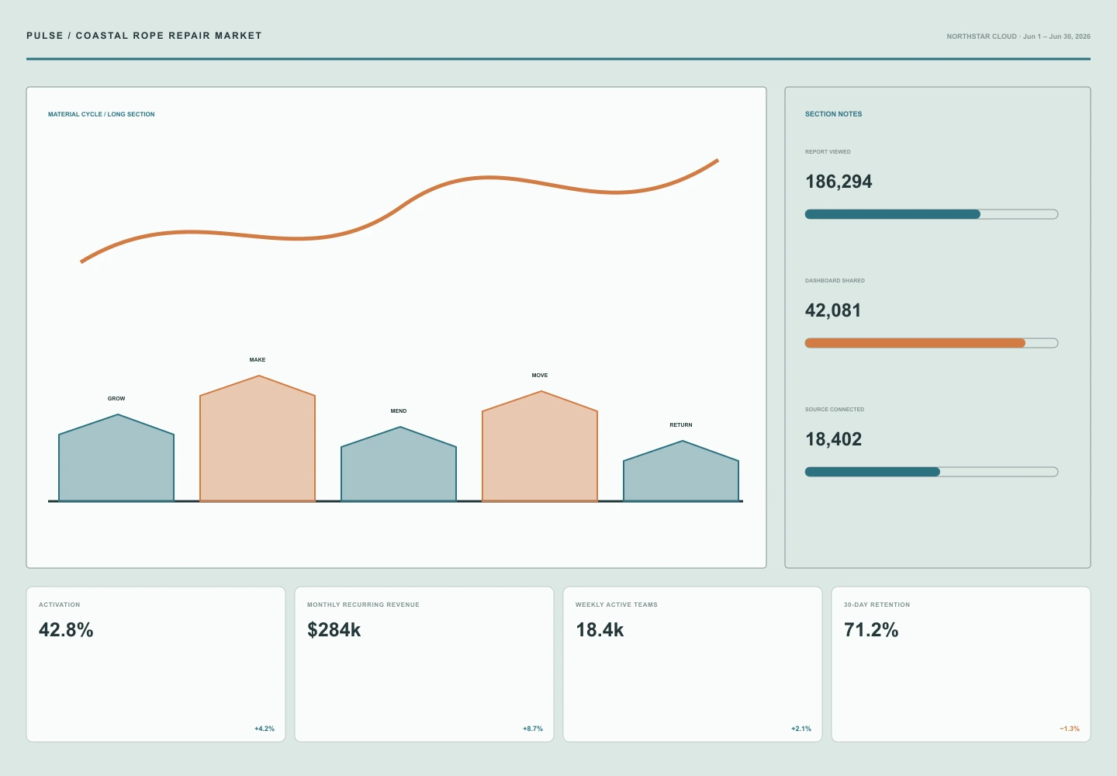
Task: Select the 18.4k weekly active teams value
Action: tap(600, 630)
